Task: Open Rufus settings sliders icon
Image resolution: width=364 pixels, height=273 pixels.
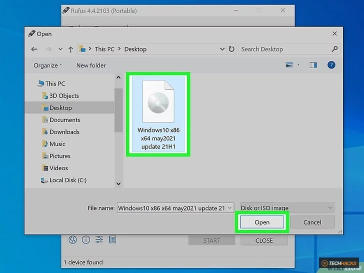Action: tap(99, 239)
